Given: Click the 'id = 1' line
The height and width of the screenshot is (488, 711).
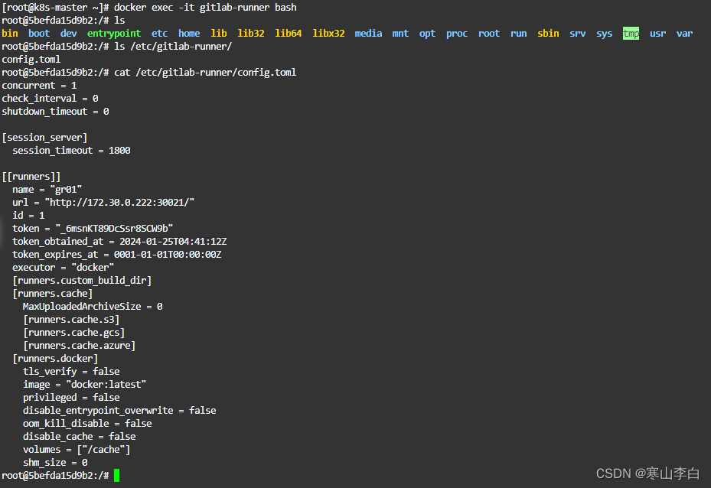Looking at the screenshot, I should pyautogui.click(x=28, y=215).
